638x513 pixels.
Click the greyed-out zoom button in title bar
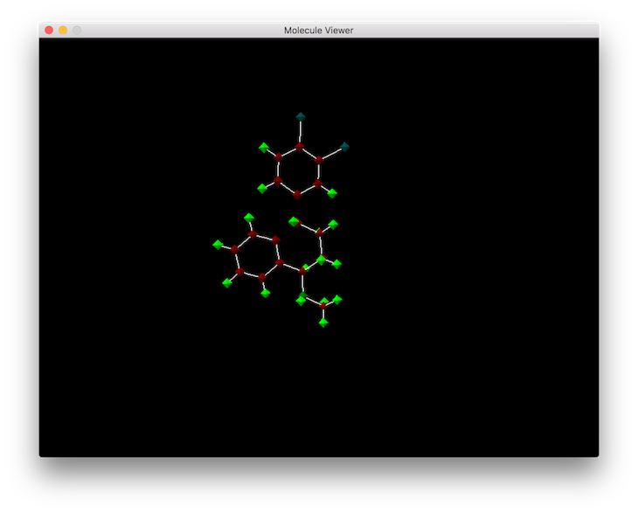77,30
